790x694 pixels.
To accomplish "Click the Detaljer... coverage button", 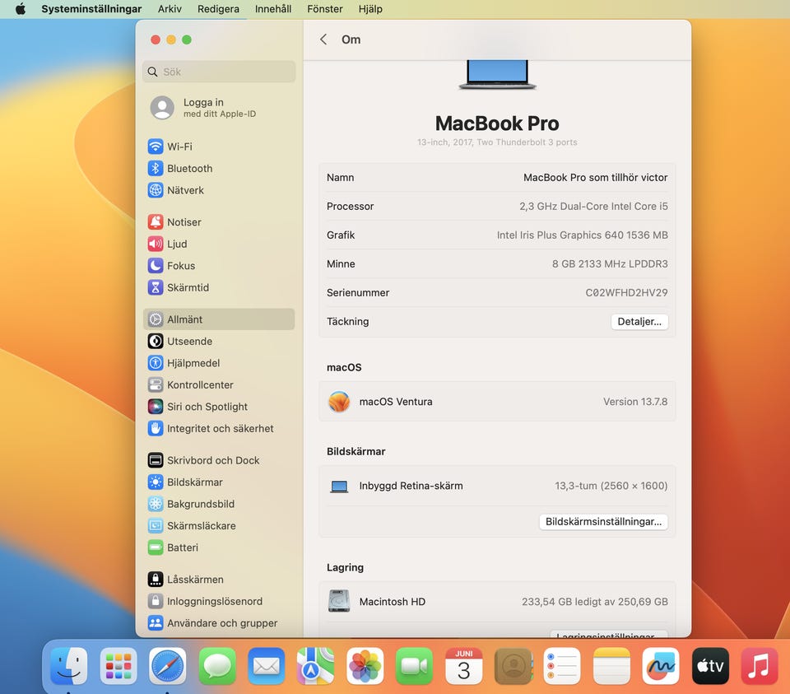I will [639, 322].
